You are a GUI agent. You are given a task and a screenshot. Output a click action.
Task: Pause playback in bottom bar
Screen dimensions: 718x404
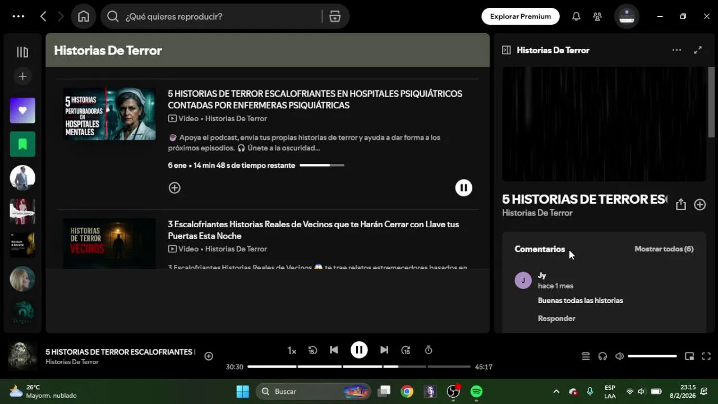click(x=359, y=350)
